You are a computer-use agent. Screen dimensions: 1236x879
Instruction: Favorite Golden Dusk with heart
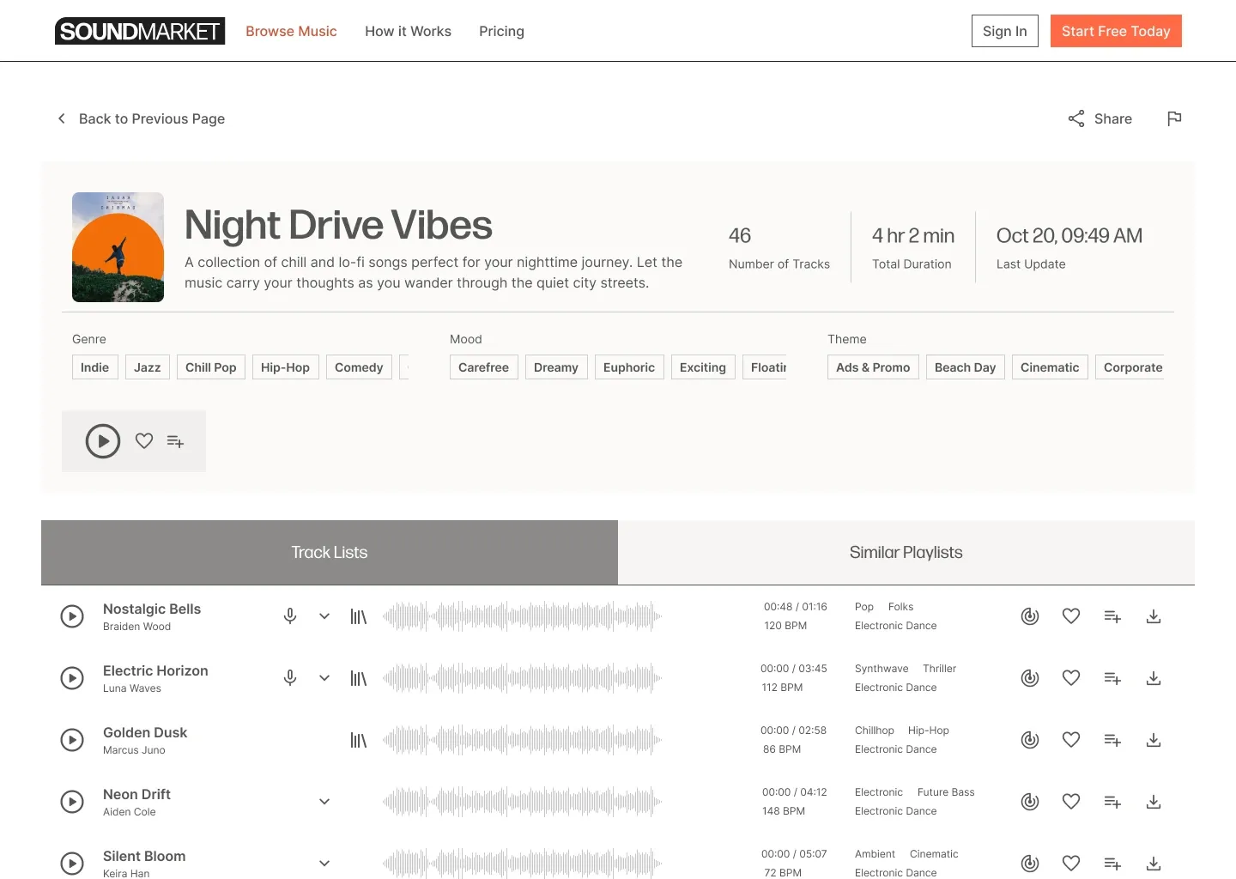click(x=1071, y=740)
